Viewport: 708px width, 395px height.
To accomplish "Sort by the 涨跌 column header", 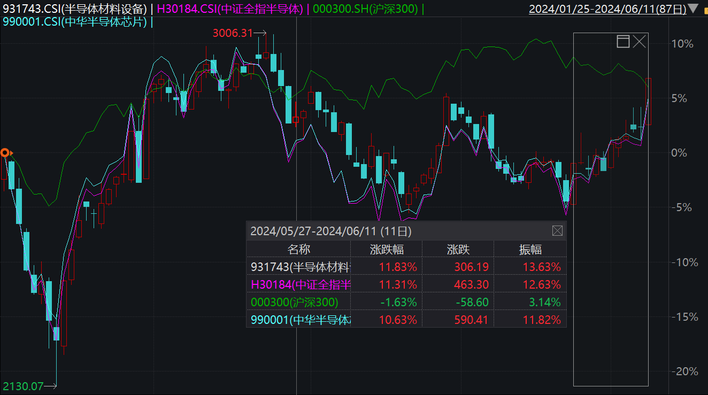I will pos(458,249).
